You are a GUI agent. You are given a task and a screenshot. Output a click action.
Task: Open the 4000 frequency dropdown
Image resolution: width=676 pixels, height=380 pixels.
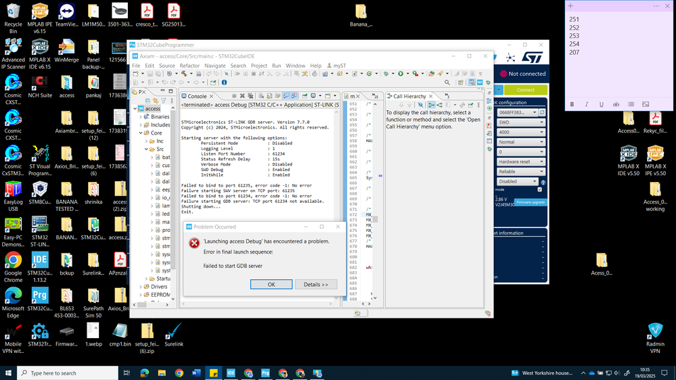click(521, 133)
